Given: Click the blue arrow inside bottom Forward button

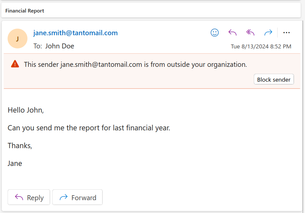Looking at the screenshot, I should 63,198.
